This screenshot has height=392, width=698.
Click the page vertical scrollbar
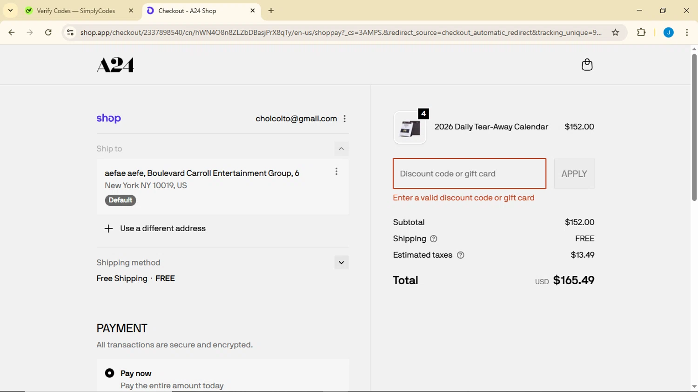694,127
